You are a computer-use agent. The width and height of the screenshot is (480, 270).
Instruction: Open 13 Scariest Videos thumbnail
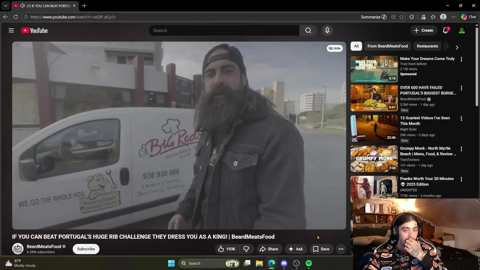point(374,129)
